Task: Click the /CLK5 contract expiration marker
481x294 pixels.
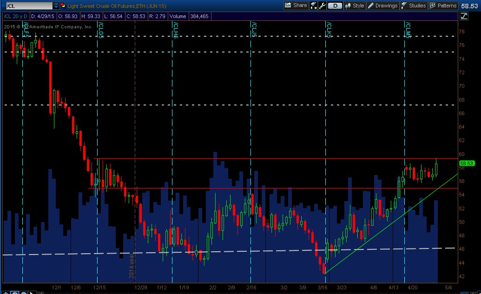Action: [x=329, y=30]
